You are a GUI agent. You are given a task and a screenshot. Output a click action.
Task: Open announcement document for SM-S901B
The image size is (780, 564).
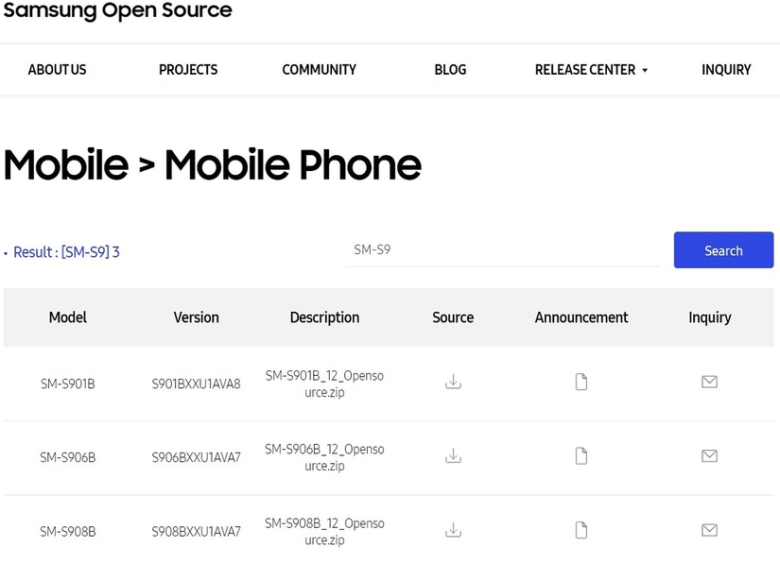click(581, 382)
